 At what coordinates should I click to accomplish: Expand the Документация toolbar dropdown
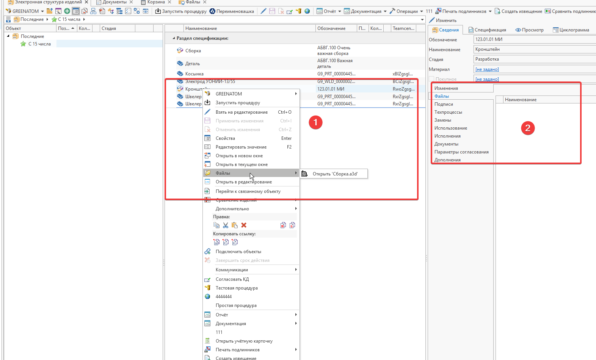pos(385,11)
